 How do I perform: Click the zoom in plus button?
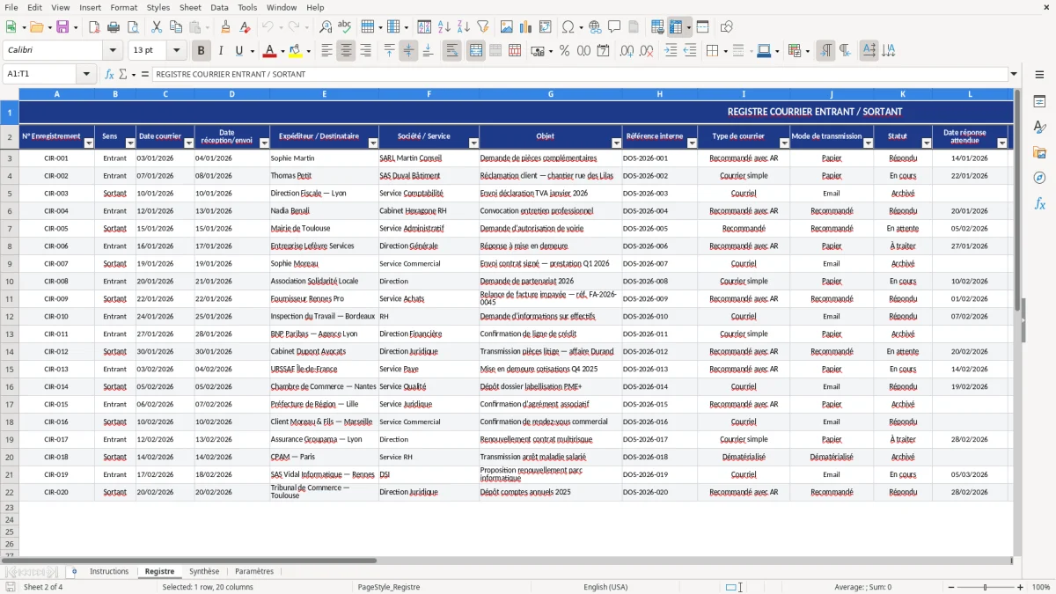coord(1021,587)
